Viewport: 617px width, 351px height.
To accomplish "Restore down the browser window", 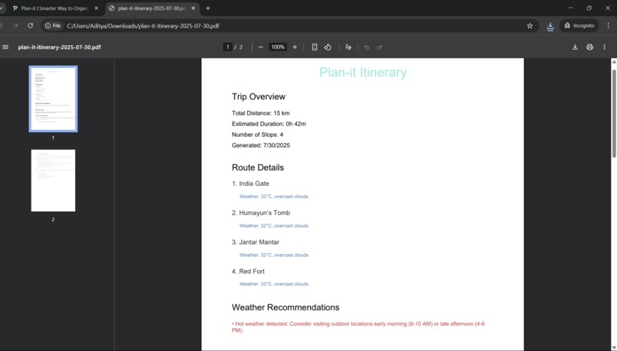I will [x=589, y=8].
